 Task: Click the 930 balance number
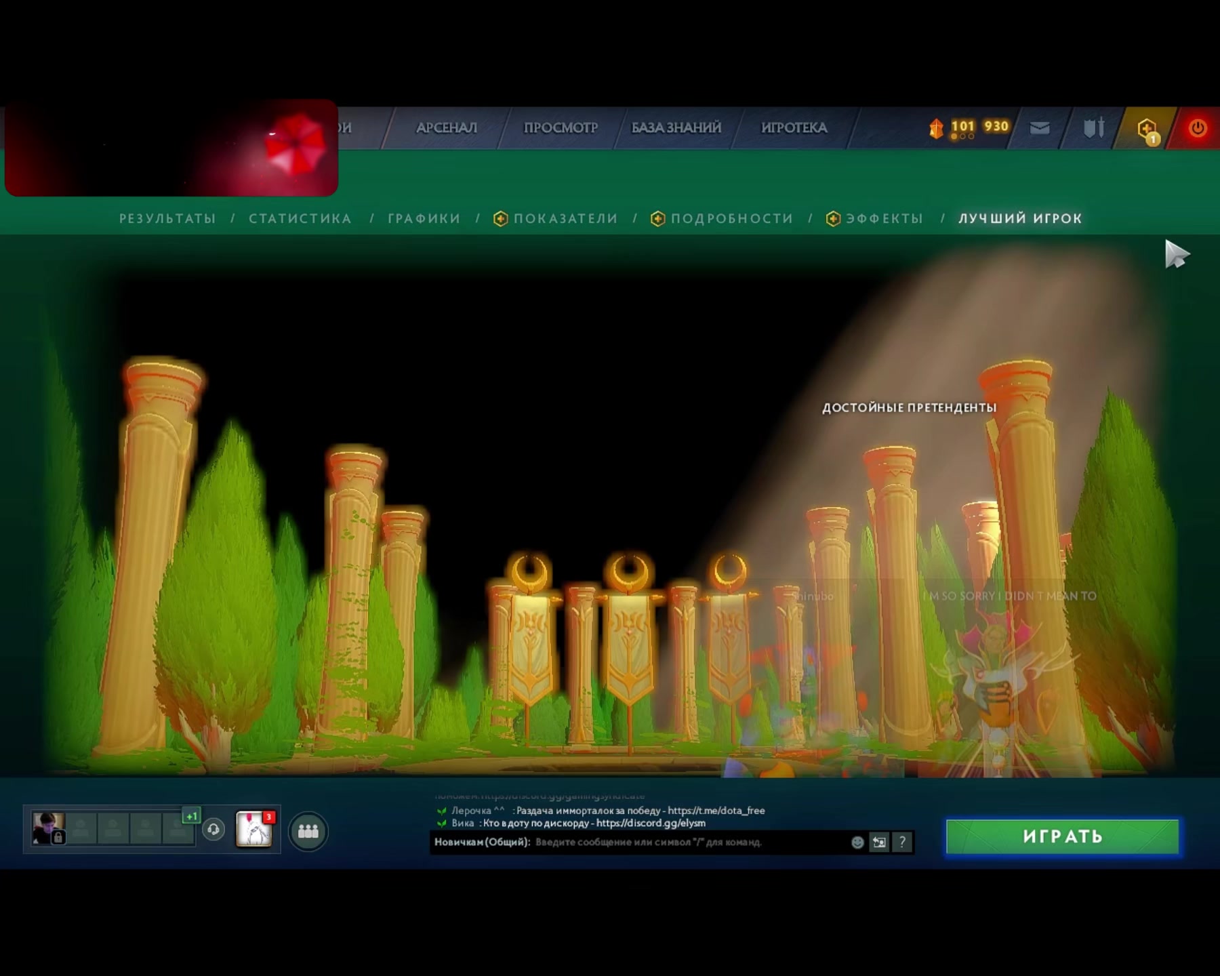pos(996,126)
